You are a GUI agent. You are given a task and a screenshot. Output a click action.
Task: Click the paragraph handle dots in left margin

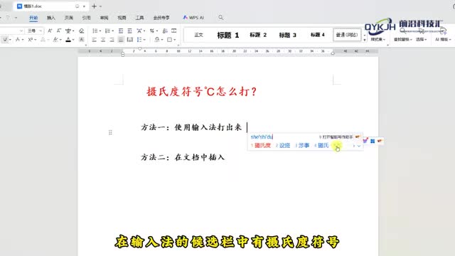point(110,133)
